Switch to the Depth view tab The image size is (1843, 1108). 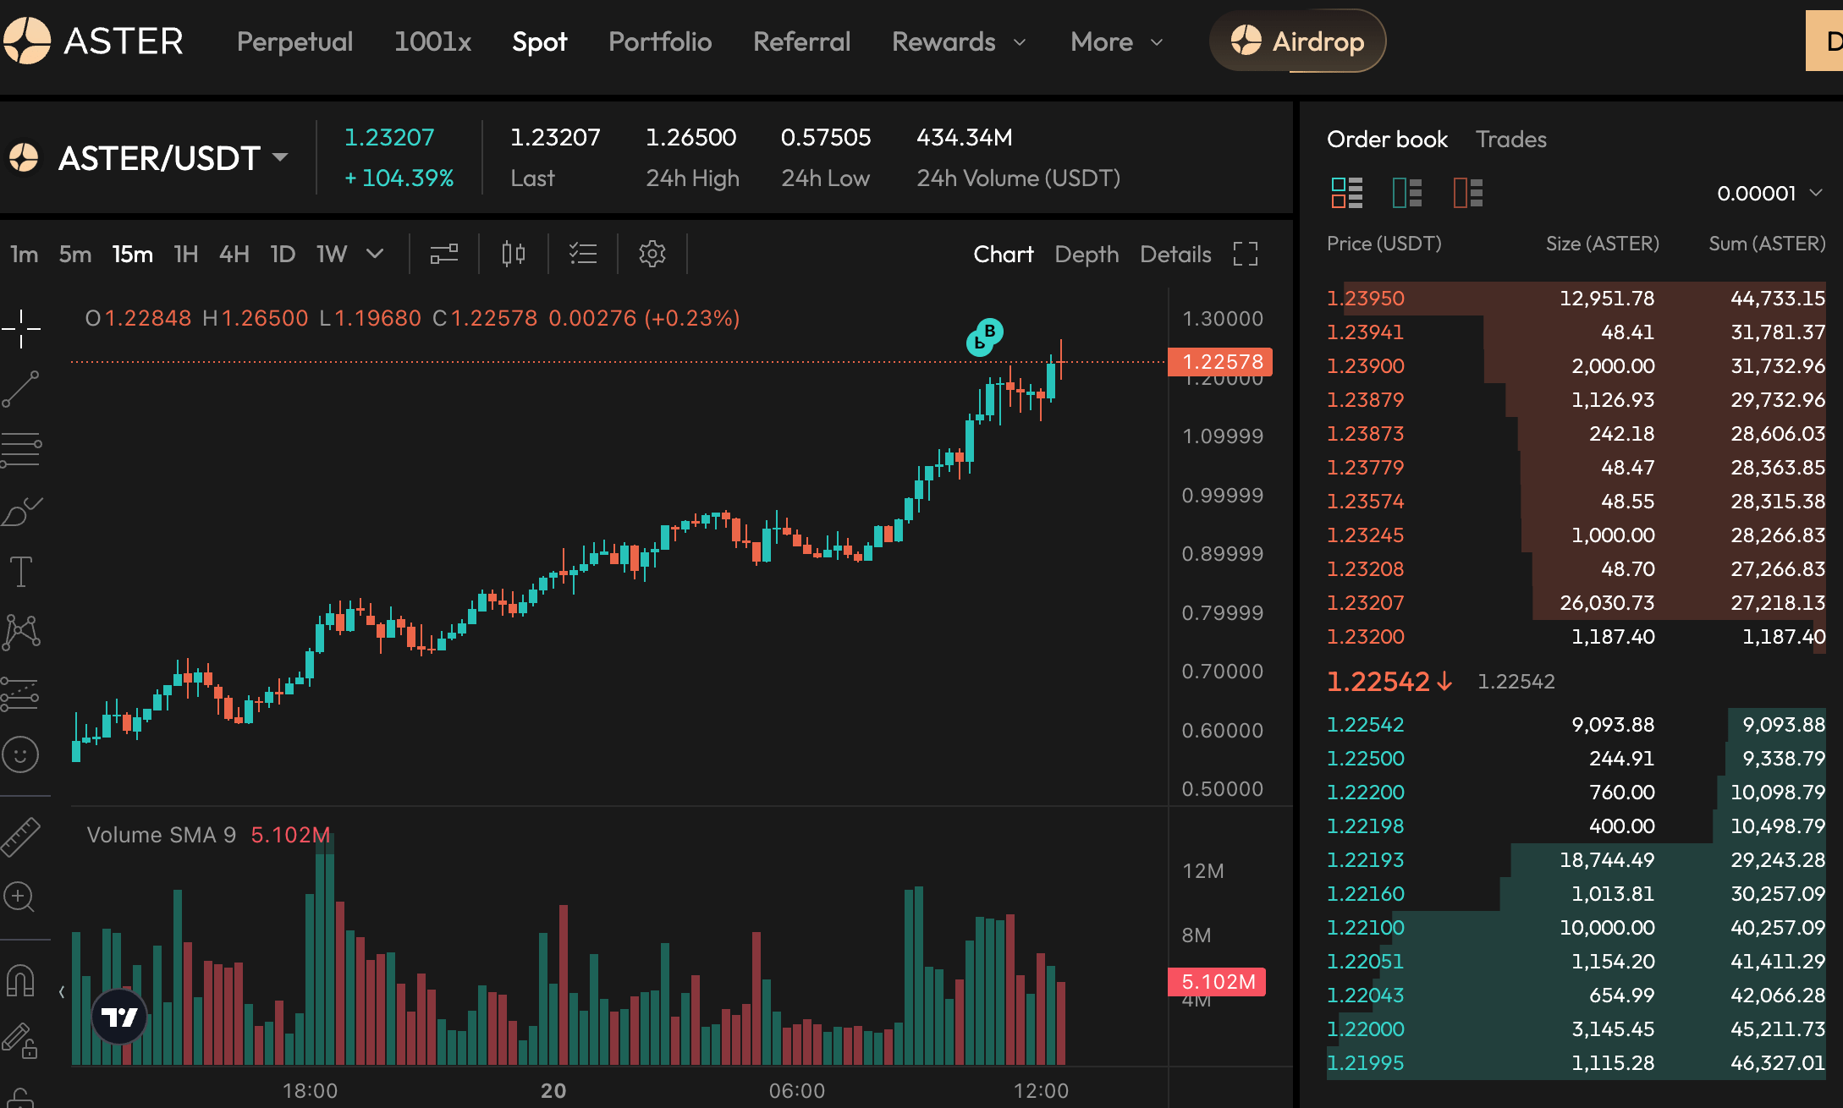tap(1087, 254)
